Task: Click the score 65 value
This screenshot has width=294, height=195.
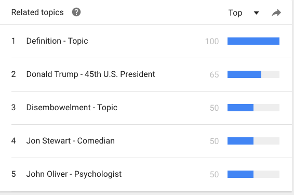Action: click(215, 74)
